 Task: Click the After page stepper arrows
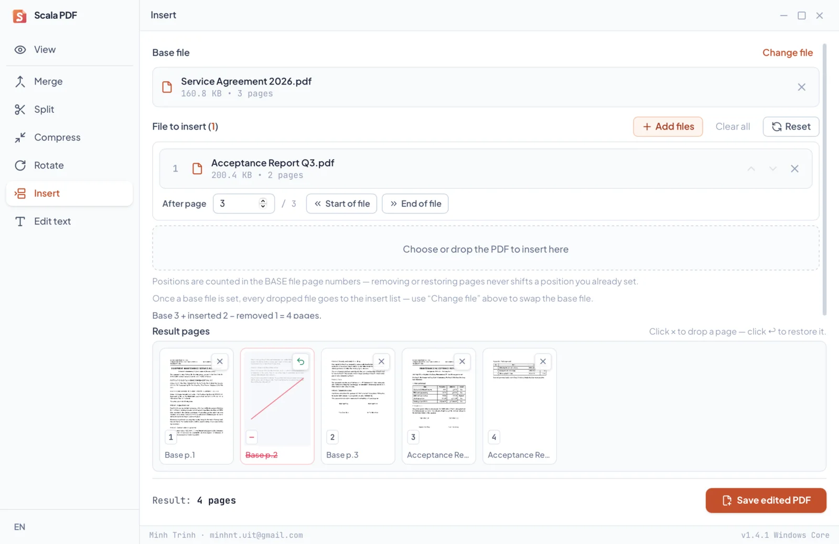tap(263, 204)
